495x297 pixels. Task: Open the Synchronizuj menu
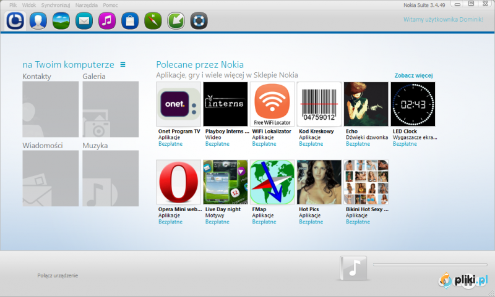tap(56, 5)
